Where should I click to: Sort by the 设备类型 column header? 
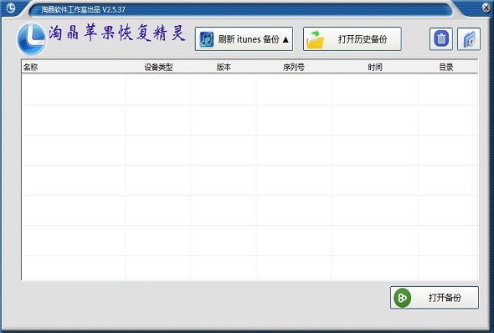pyautogui.click(x=158, y=67)
